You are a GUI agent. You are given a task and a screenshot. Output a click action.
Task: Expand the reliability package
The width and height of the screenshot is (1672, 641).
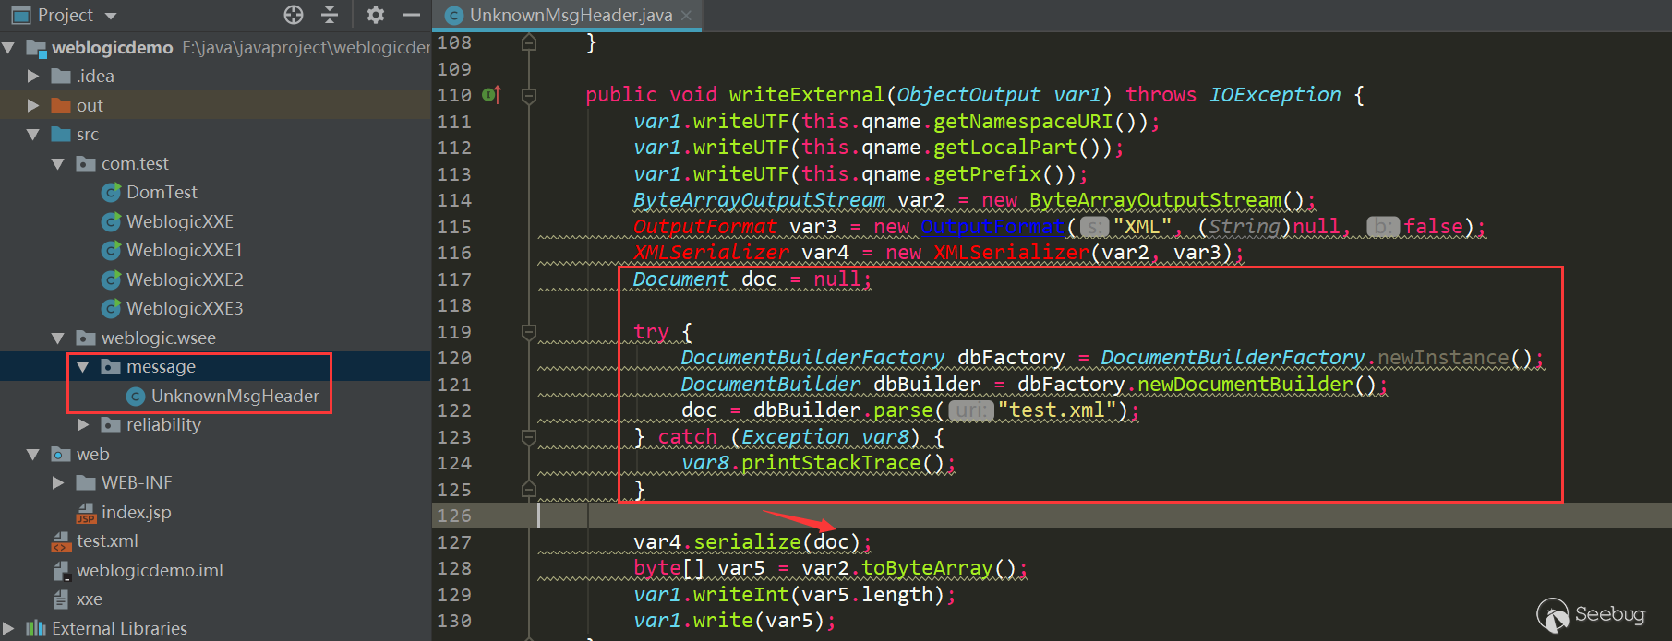pyautogui.click(x=83, y=425)
